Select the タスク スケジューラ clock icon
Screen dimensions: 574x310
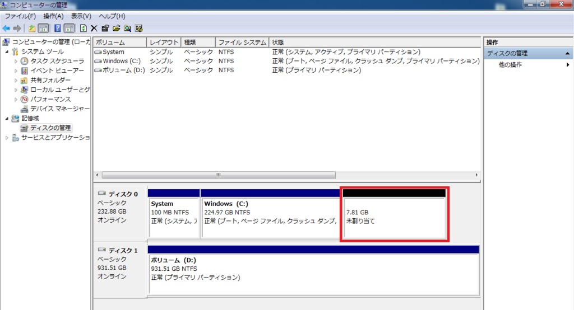point(25,61)
